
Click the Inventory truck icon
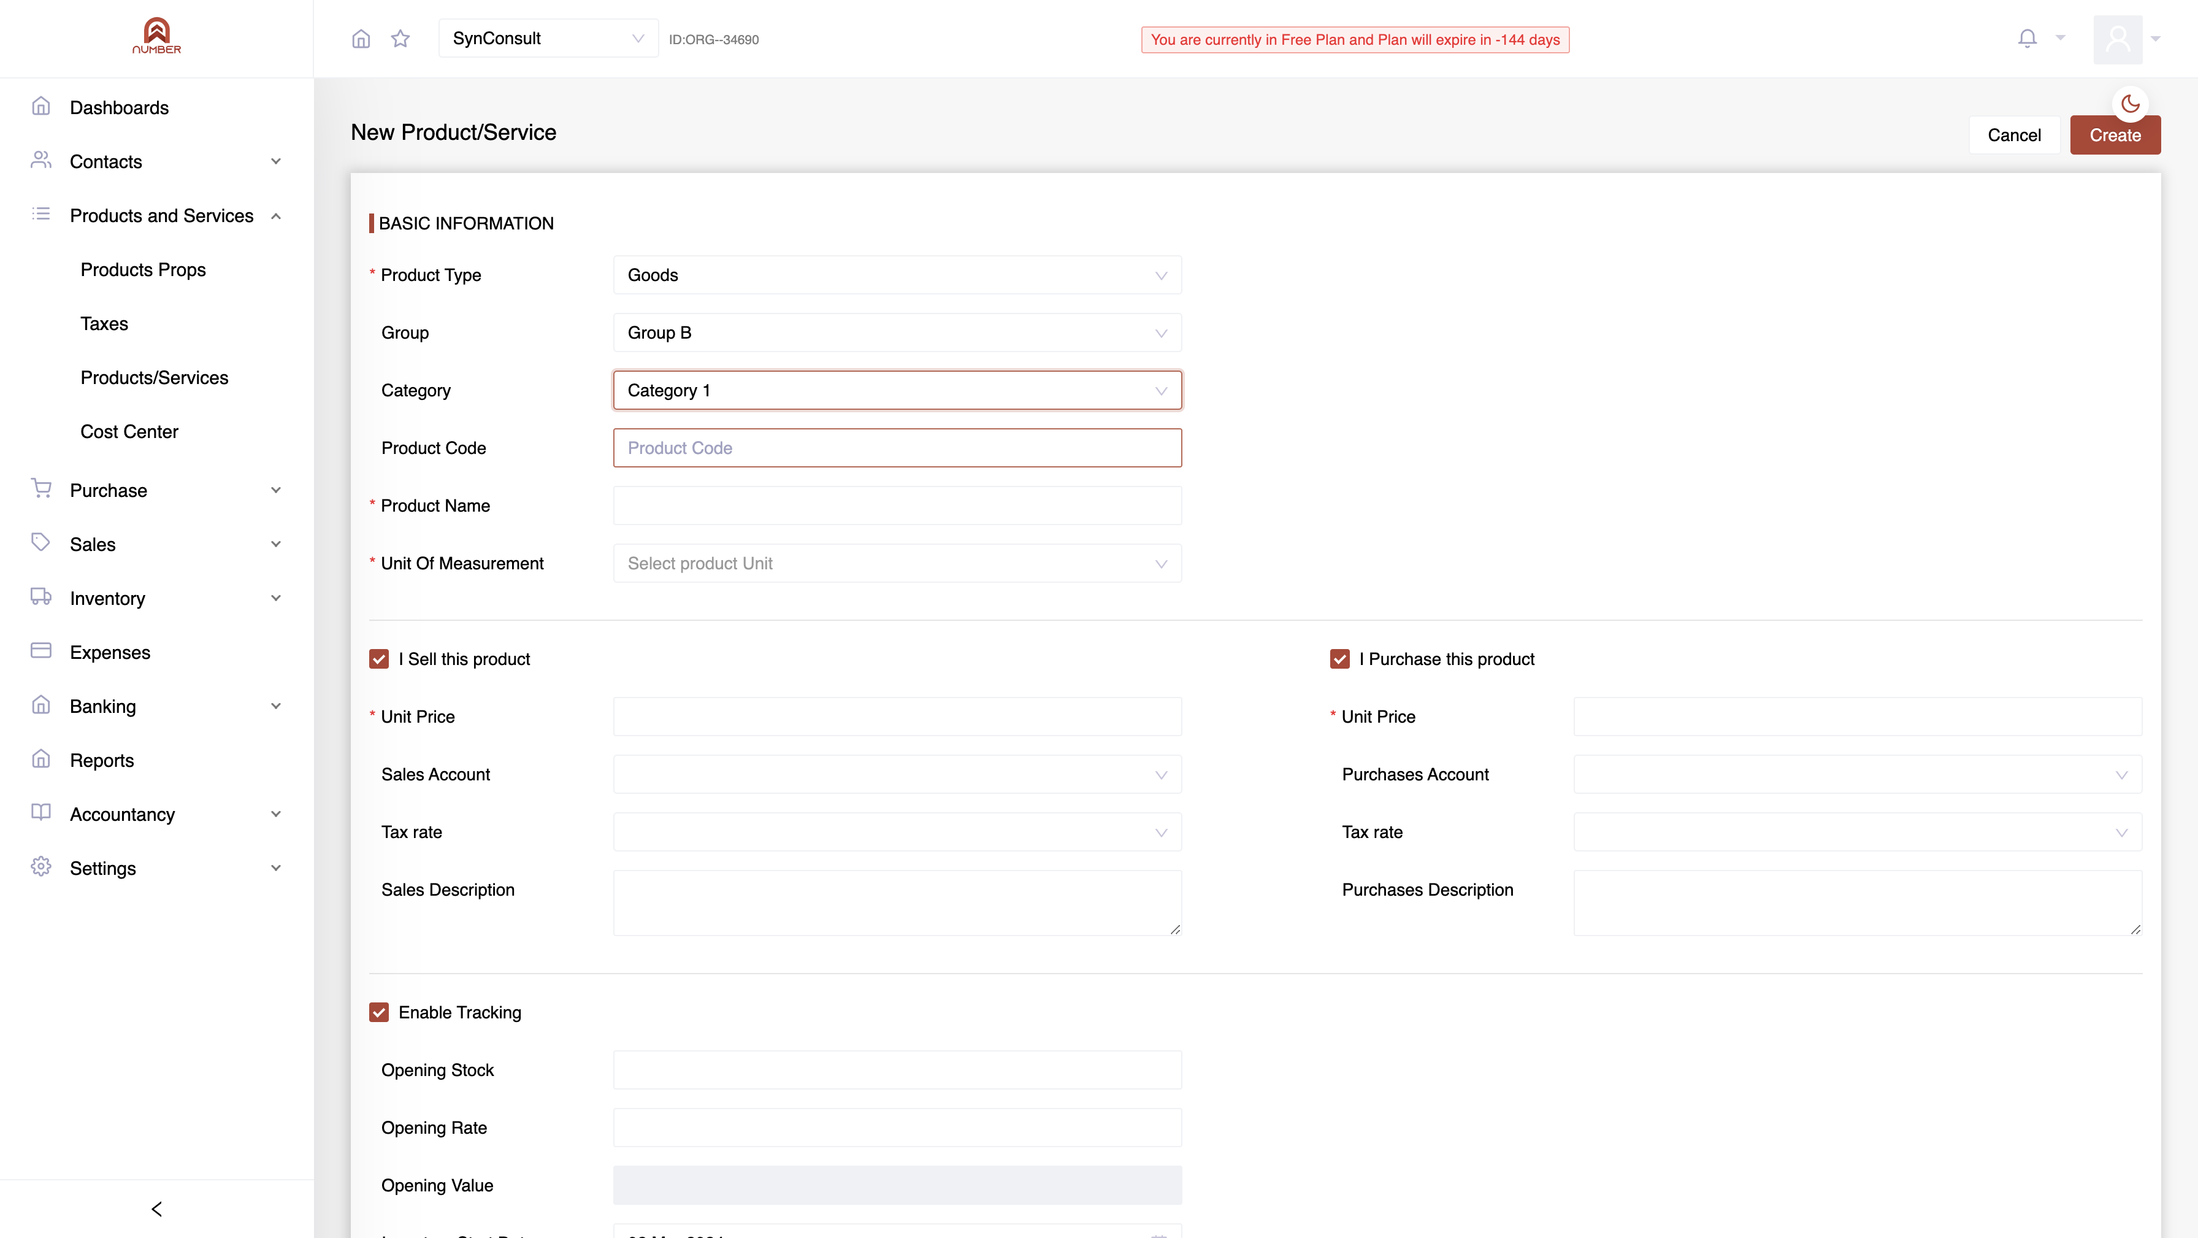coord(41,597)
